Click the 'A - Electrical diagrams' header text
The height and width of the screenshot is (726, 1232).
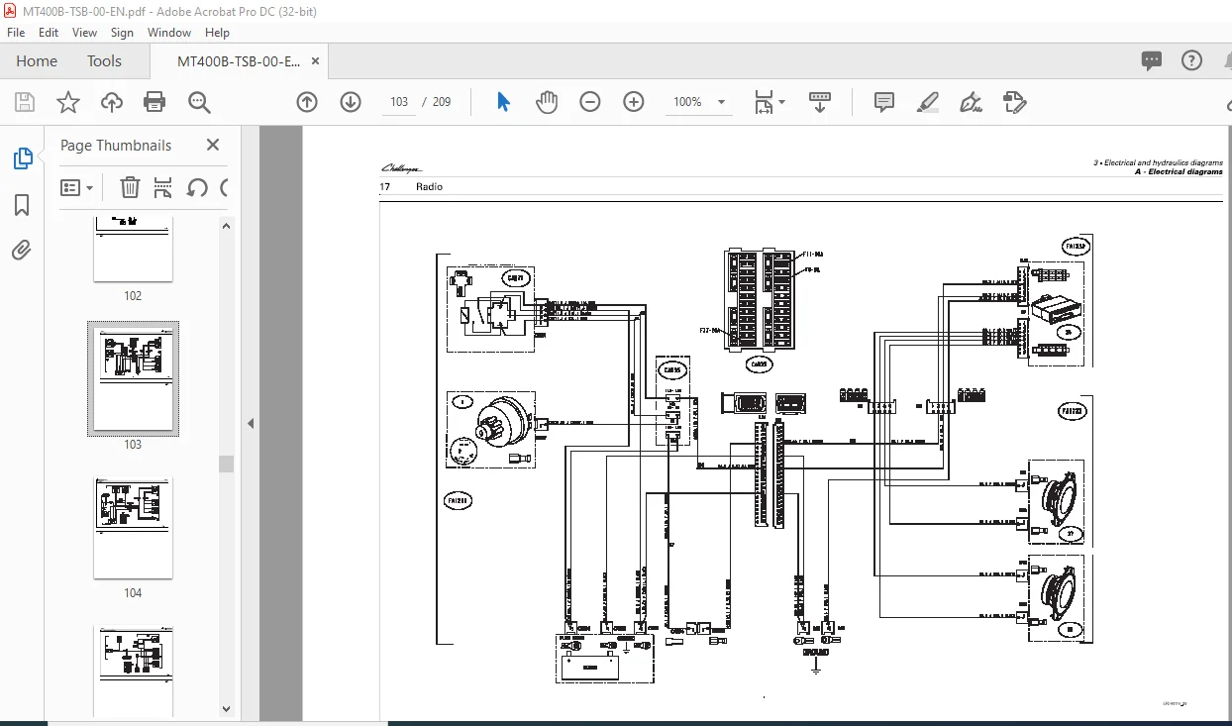tap(1179, 172)
